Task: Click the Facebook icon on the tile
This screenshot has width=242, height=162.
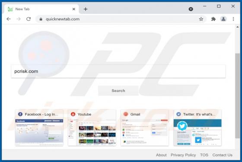Action: 20,114
